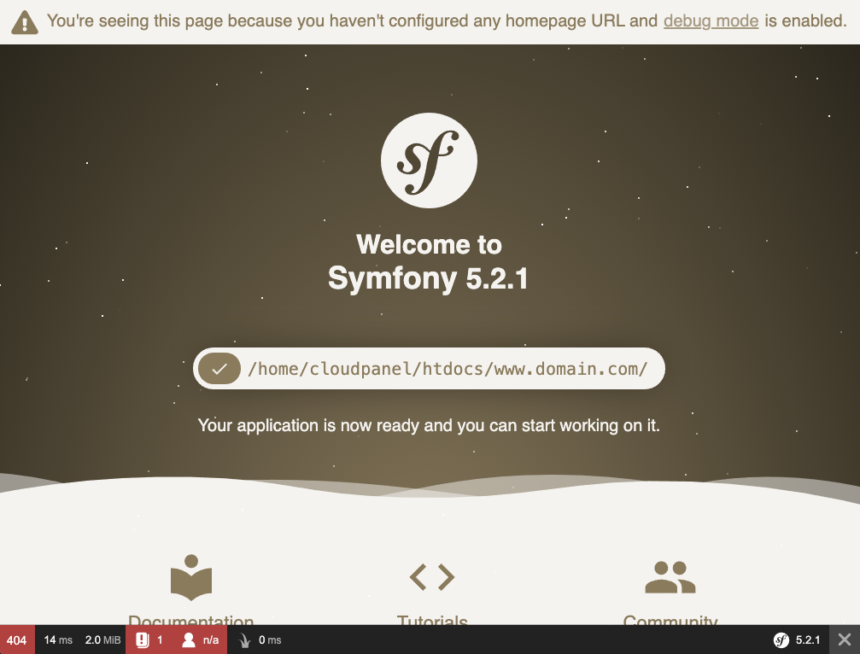Click the project path /home/cloudpanel/htdocs text
860x654 pixels.
point(448,369)
